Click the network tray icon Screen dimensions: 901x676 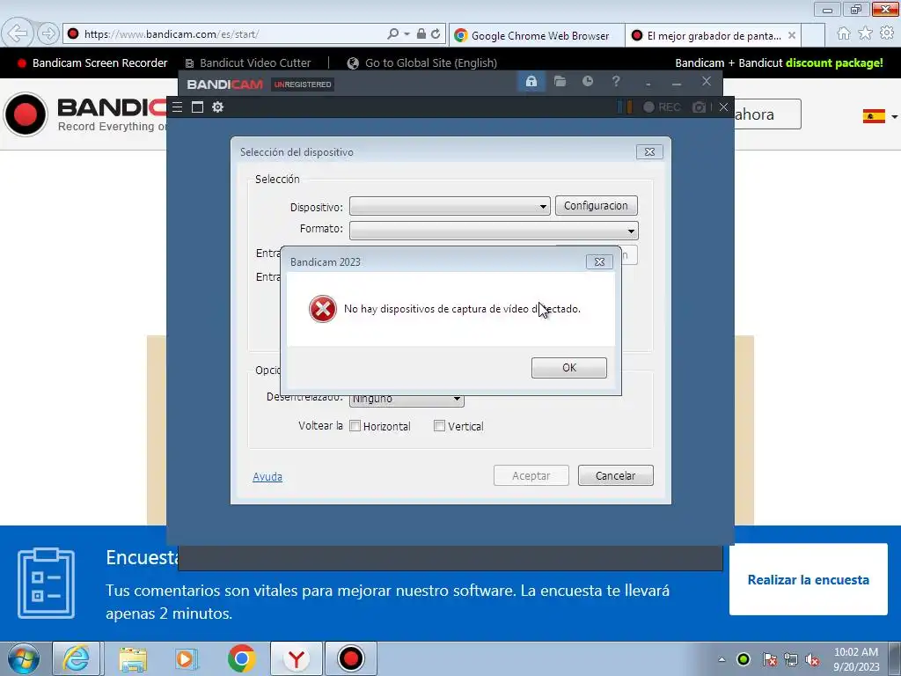[791, 660]
